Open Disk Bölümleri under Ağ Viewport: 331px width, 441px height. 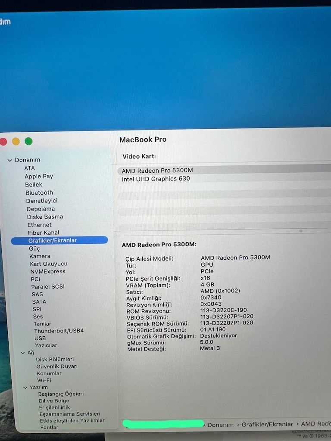(x=55, y=360)
